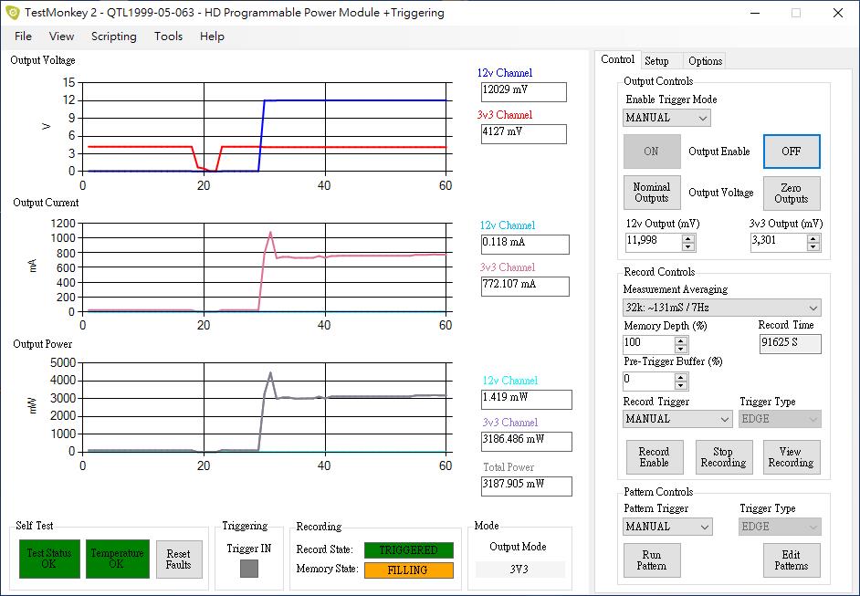Select the 3186.486 mW power reading
The image size is (860, 596).
(527, 442)
